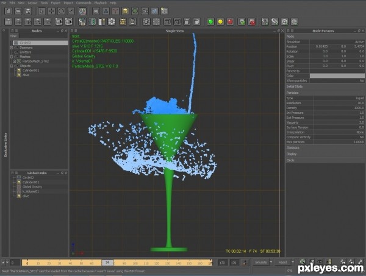Open the File menu
The height and width of the screenshot is (276, 366).
coord(4,3)
